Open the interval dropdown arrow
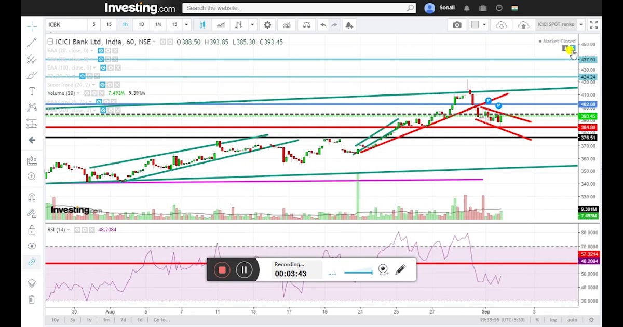 point(186,25)
